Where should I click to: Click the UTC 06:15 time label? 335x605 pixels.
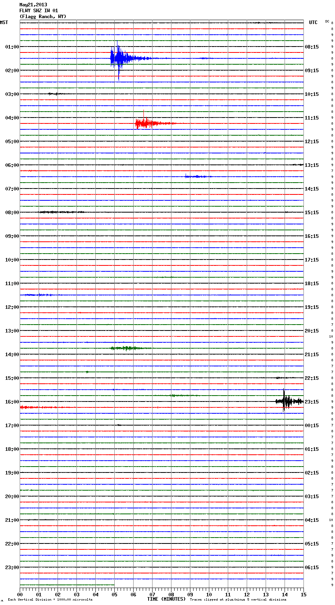pos(312,568)
